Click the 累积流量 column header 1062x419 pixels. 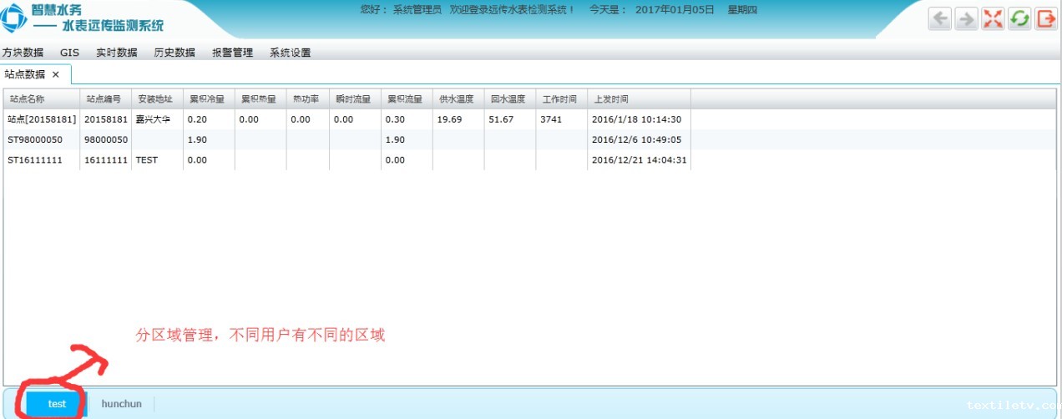tap(404, 98)
